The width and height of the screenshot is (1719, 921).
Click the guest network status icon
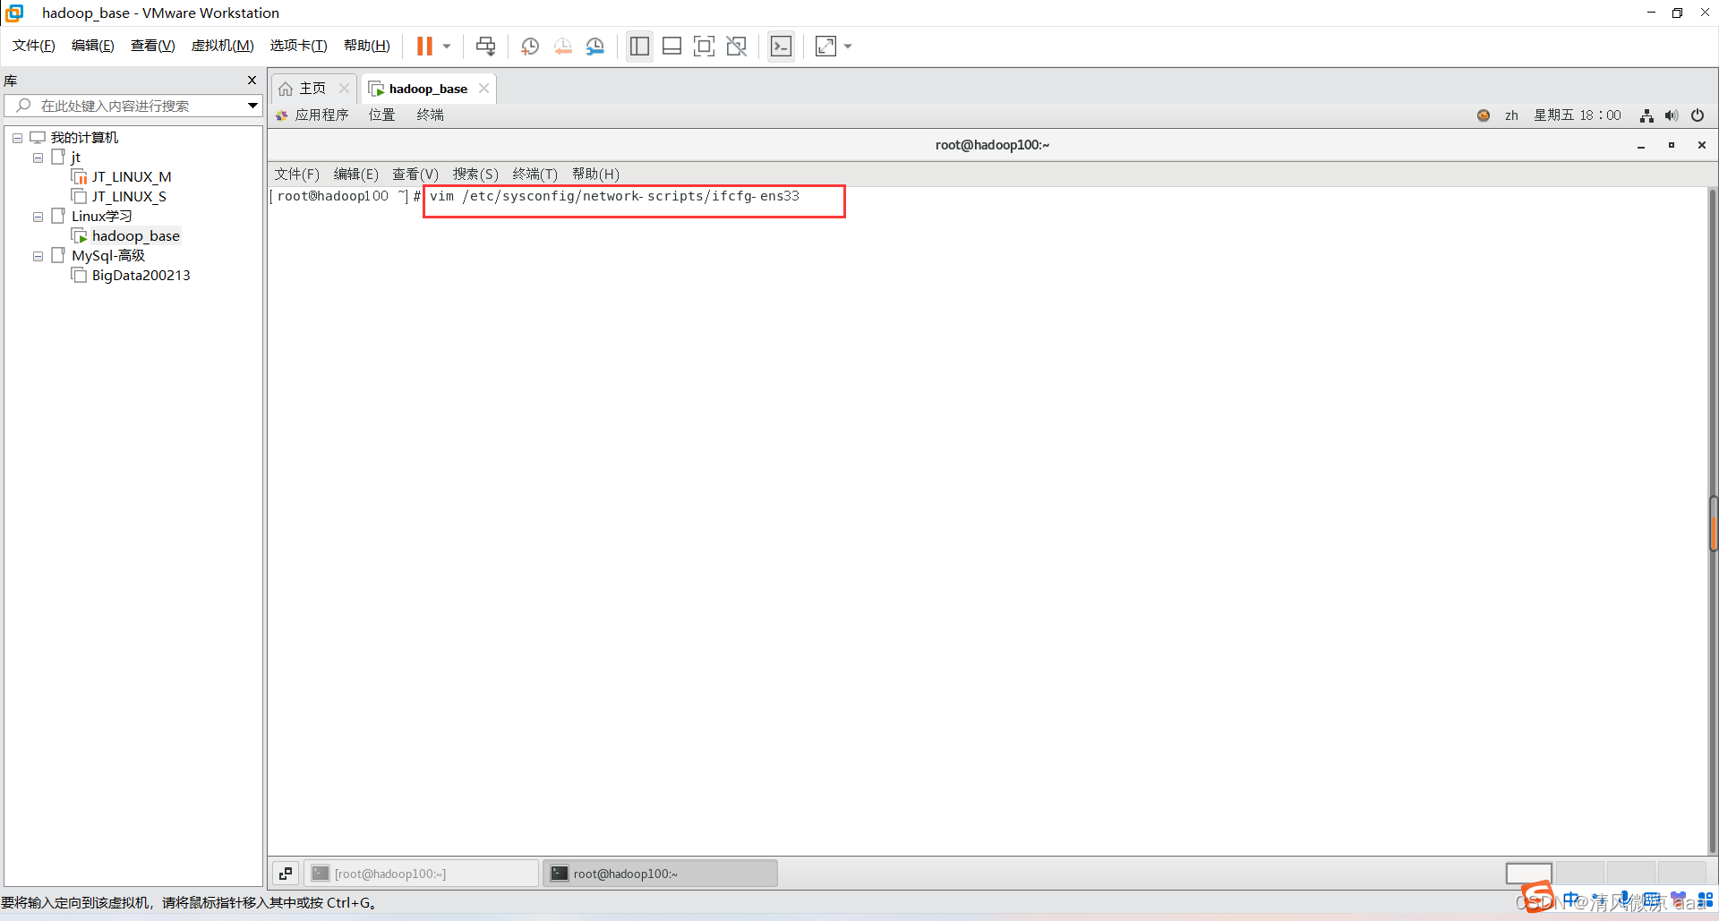[x=1646, y=115]
